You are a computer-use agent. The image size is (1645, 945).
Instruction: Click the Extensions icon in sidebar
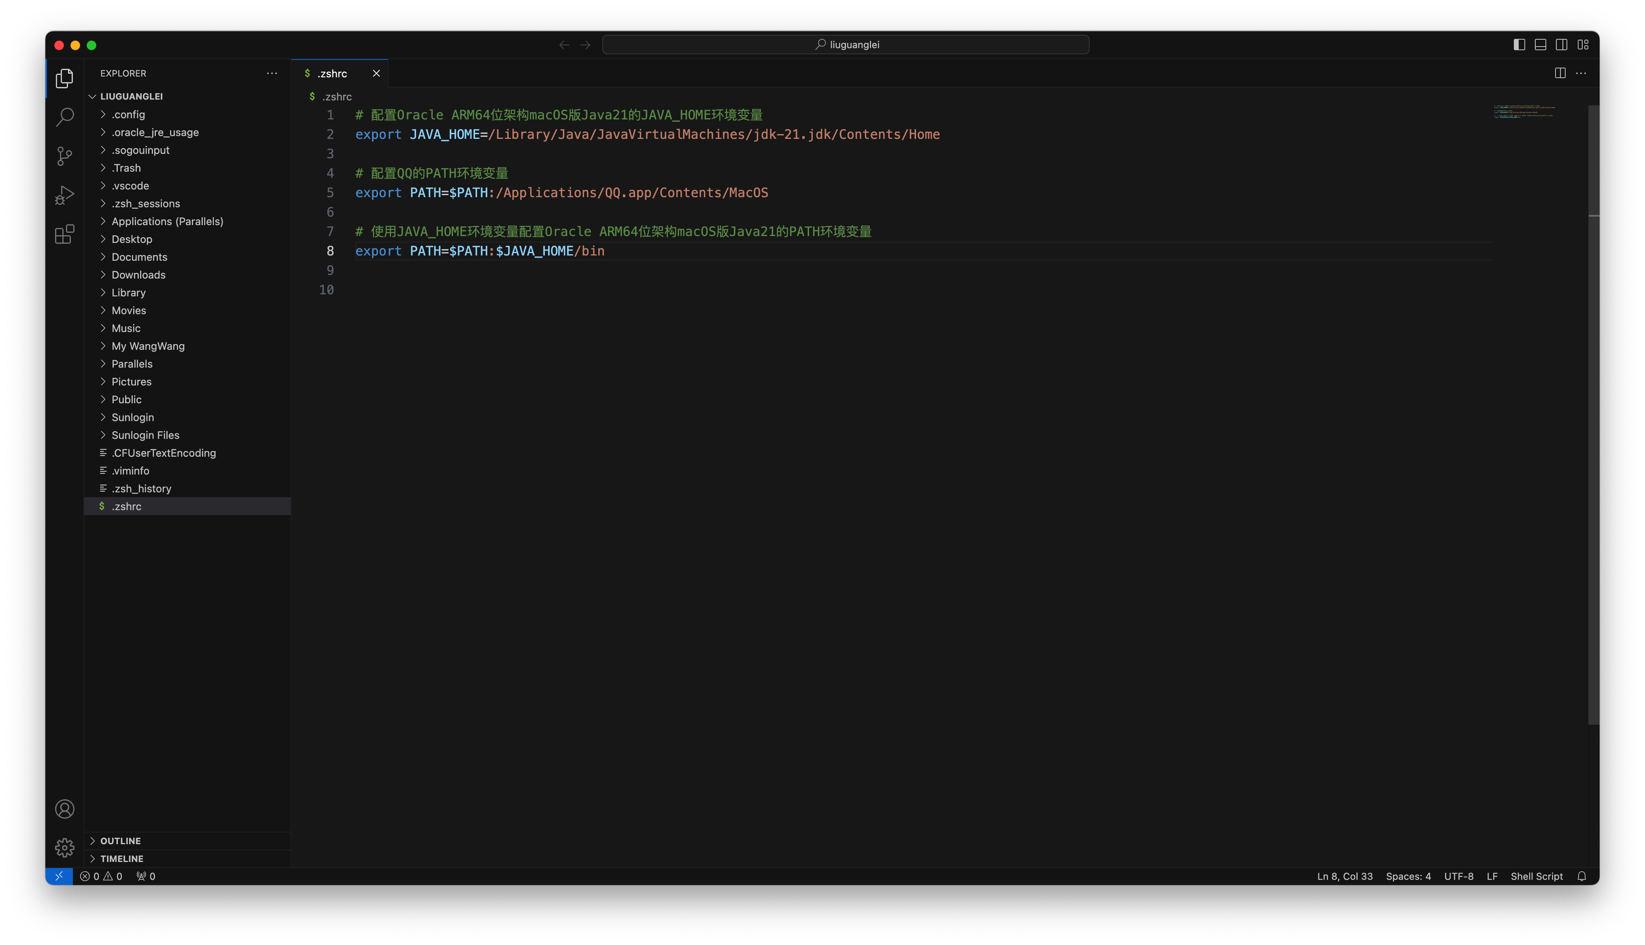click(64, 234)
